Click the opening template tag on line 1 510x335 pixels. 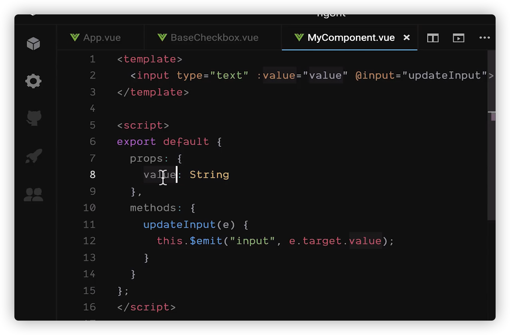tap(150, 59)
